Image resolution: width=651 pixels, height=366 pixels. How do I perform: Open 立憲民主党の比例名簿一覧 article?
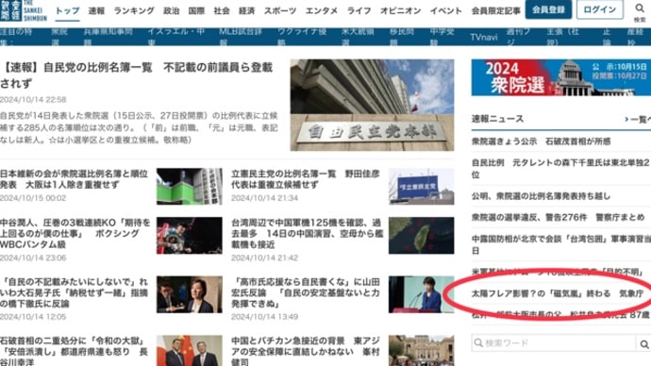[306, 179]
